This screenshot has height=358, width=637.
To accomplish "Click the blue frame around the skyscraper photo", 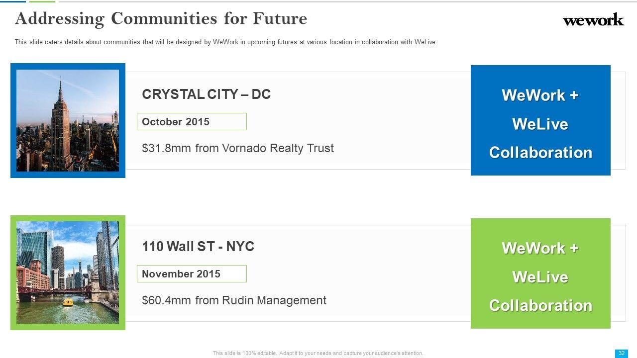I will click(13, 120).
